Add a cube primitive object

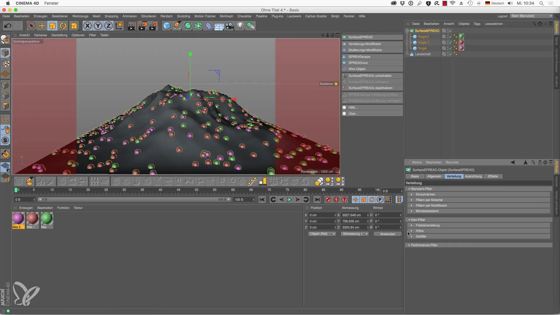167,26
